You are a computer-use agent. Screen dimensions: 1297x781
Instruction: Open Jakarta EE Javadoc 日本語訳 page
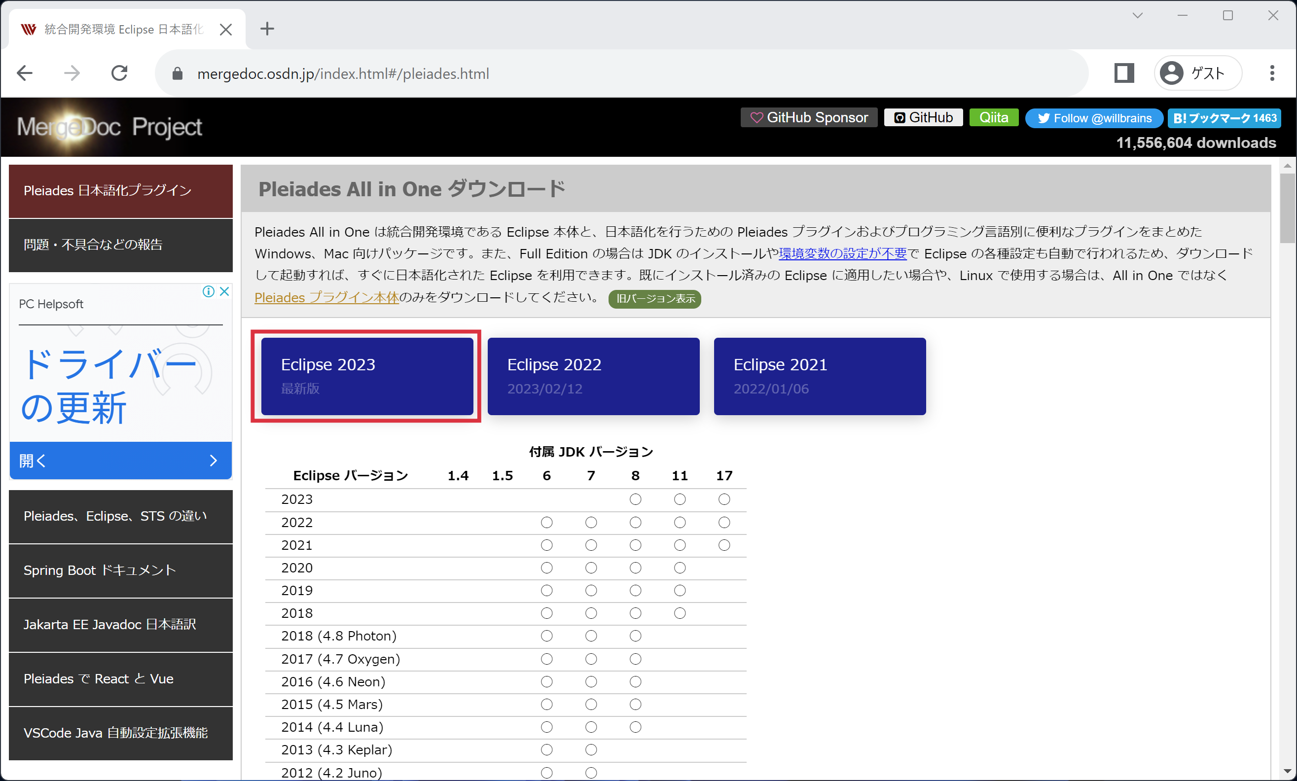tap(120, 625)
